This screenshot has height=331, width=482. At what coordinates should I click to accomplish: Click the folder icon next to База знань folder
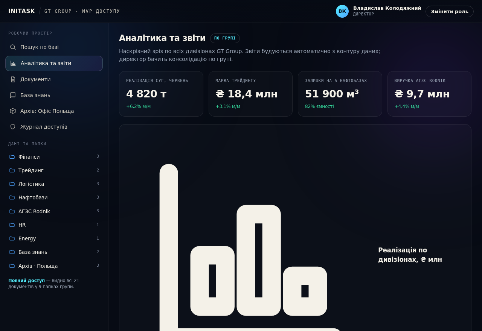12,252
